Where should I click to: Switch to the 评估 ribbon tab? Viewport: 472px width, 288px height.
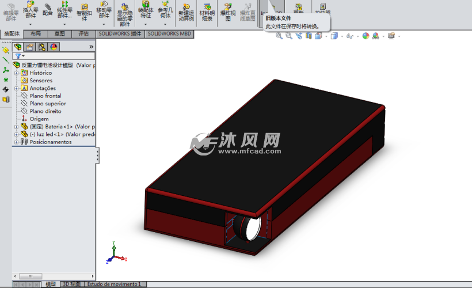83,34
